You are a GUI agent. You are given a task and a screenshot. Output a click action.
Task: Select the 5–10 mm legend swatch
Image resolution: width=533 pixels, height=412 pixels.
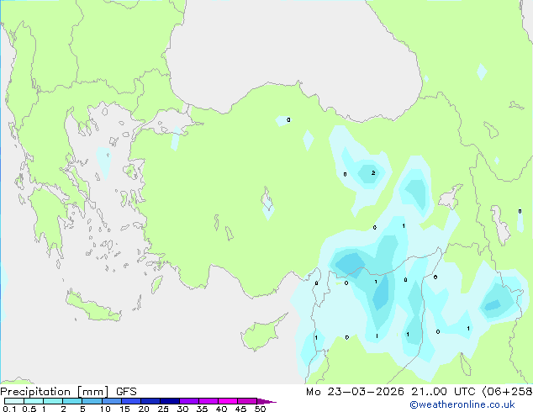click(x=92, y=401)
